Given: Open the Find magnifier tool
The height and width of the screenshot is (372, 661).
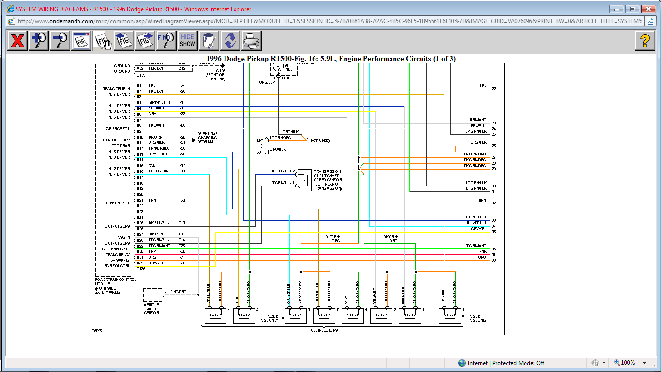Looking at the screenshot, I should point(166,41).
